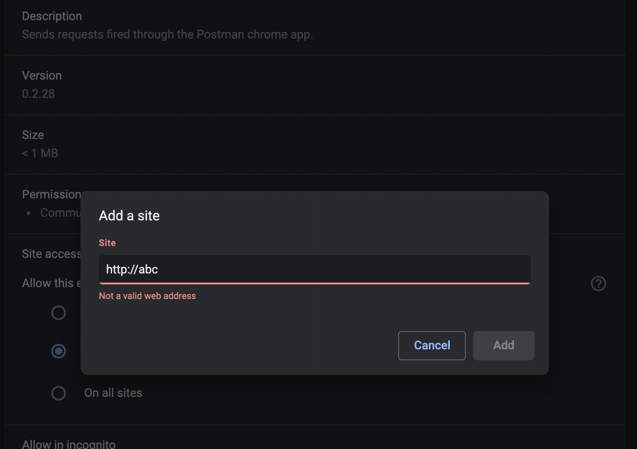Click the Permissions section heading

click(x=52, y=194)
